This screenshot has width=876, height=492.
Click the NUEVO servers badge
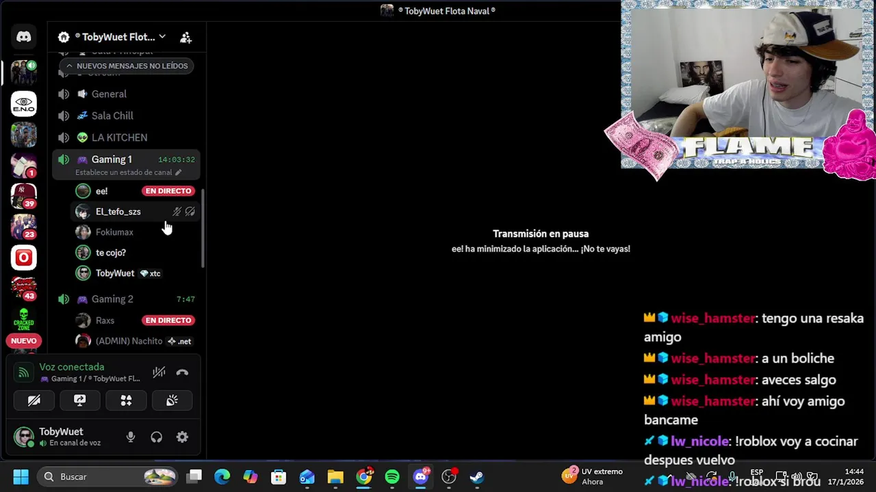pyautogui.click(x=24, y=341)
